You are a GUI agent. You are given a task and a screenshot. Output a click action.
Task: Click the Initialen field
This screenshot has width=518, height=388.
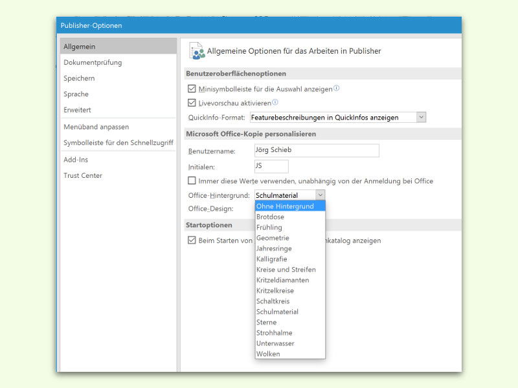[271, 166]
